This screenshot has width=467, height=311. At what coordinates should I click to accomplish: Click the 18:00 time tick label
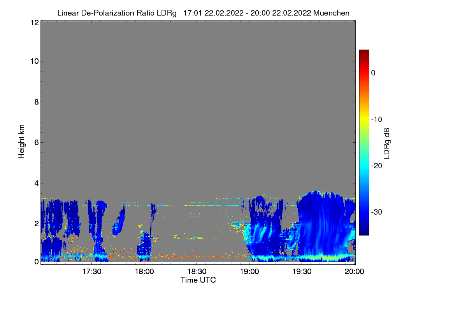[x=144, y=272]
